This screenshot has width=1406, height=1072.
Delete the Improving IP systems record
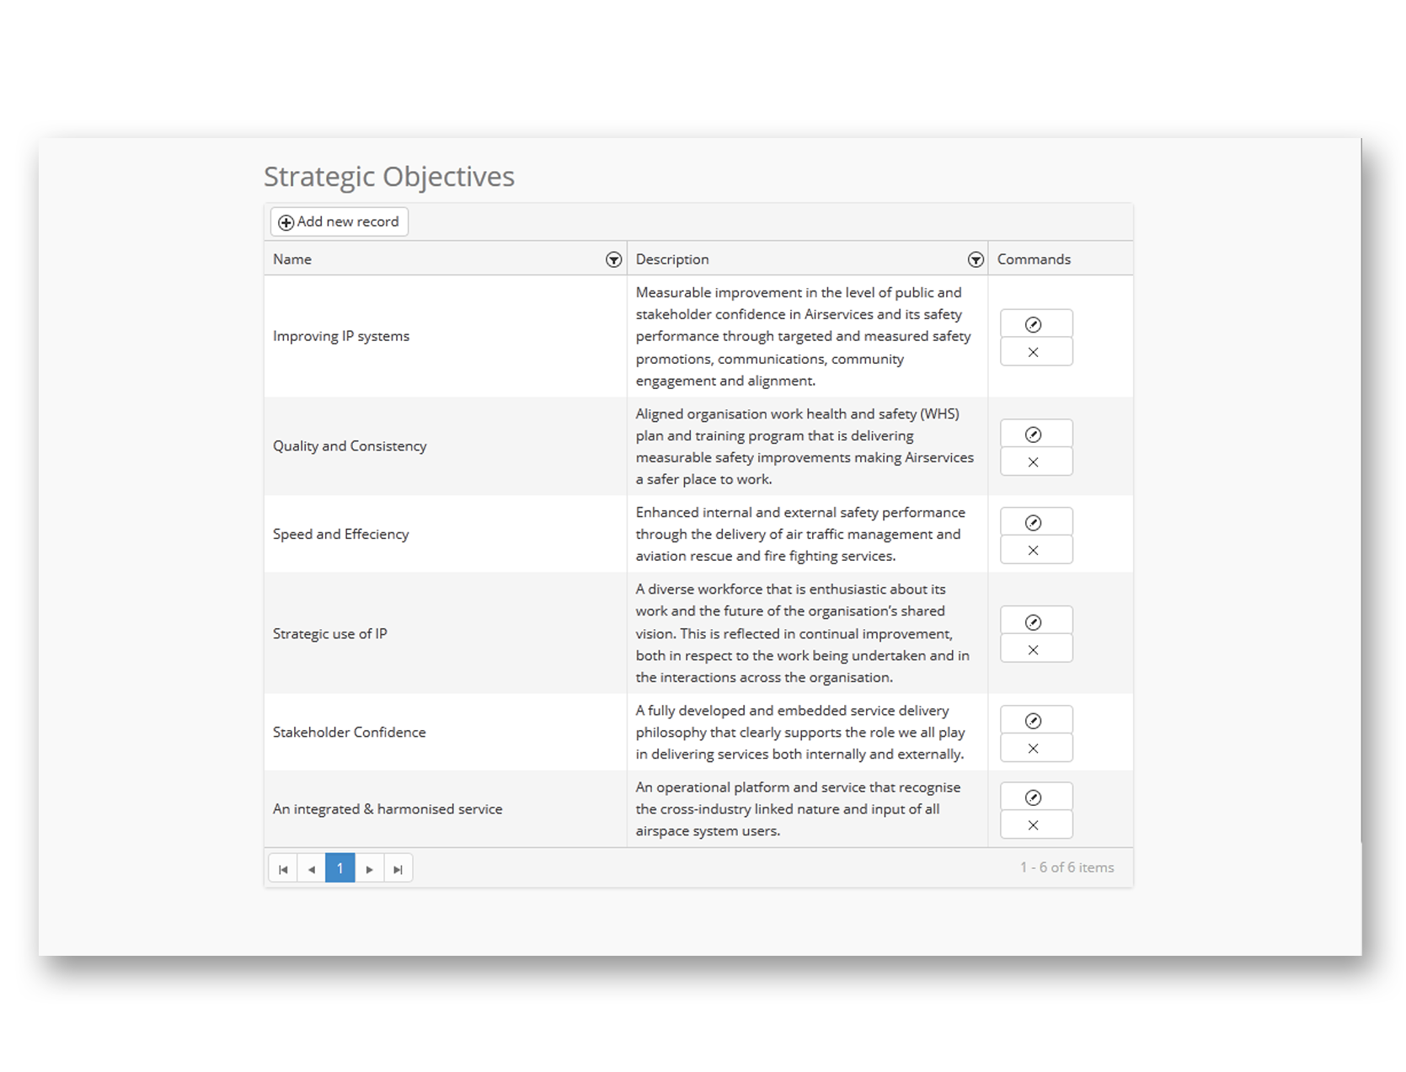(x=1035, y=353)
